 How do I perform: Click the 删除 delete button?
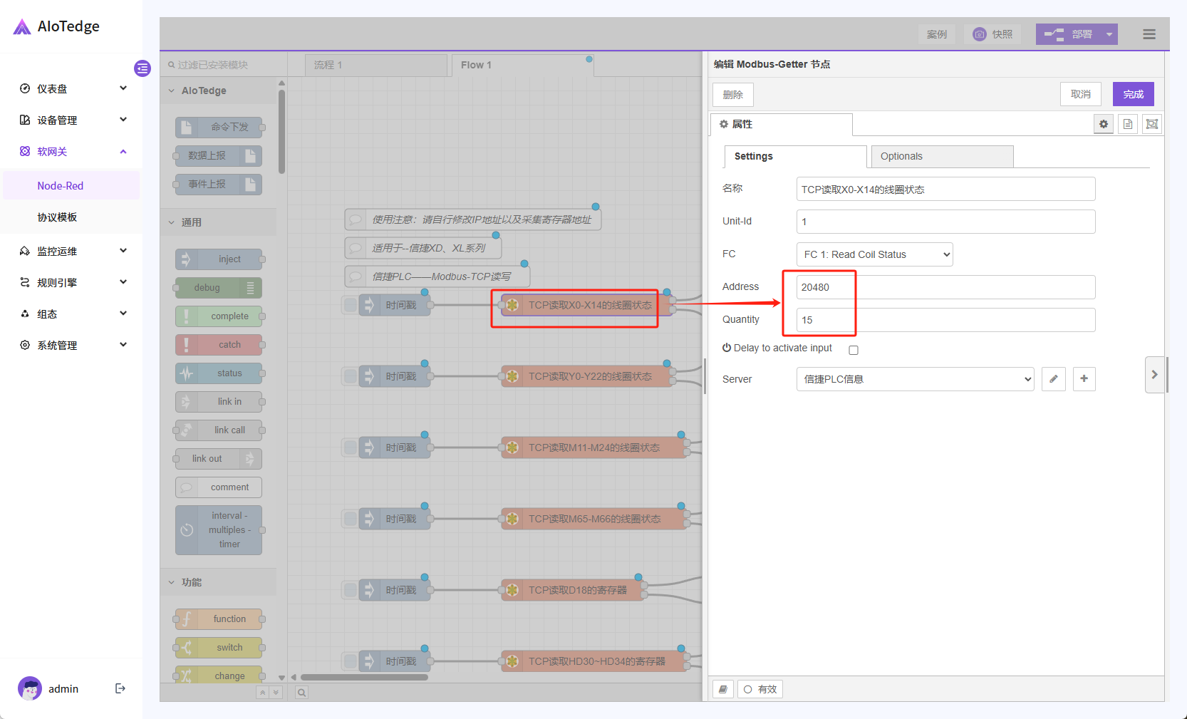coord(732,95)
